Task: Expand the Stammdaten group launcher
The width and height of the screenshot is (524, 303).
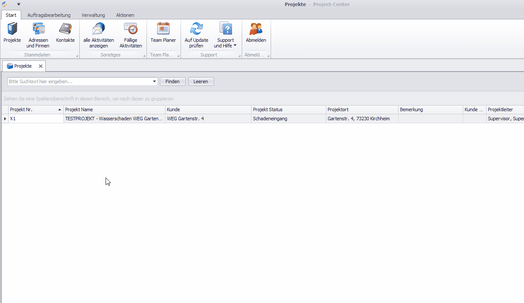Action: click(x=77, y=56)
